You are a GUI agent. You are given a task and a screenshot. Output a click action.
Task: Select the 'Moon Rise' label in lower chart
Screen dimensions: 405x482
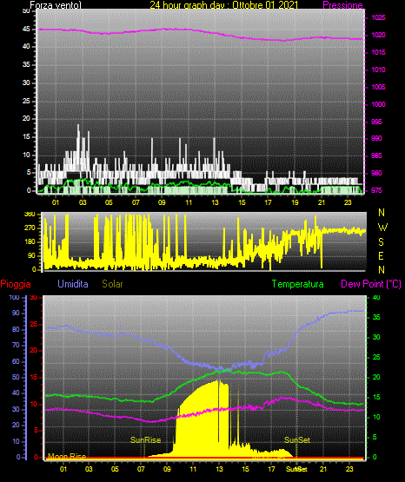(67, 456)
